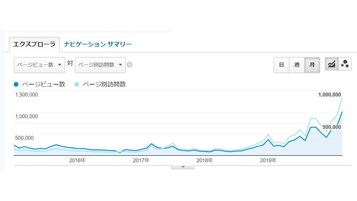357x201 pixels.
Task: Click the ページビュー数 legend text label
Action: pyautogui.click(x=43, y=84)
